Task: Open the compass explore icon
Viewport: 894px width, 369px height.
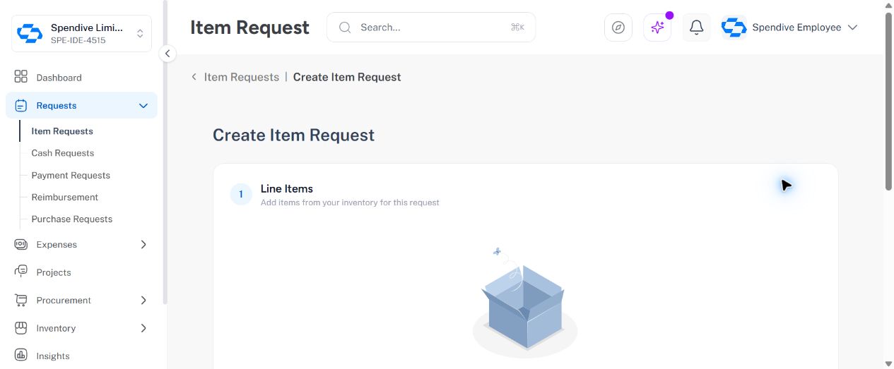Action: 618,28
